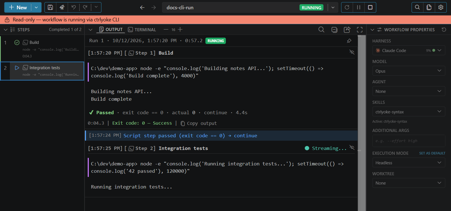Switch to the Terminal tab
The height and width of the screenshot is (211, 451).
pos(142,30)
